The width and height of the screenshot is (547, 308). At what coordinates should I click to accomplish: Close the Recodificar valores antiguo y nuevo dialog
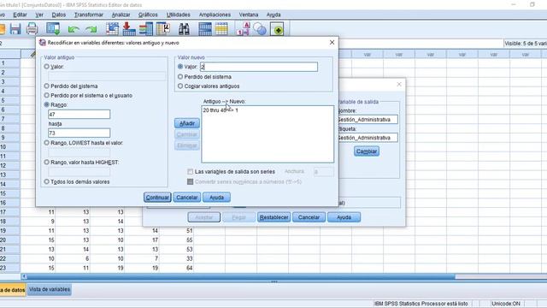click(x=332, y=42)
